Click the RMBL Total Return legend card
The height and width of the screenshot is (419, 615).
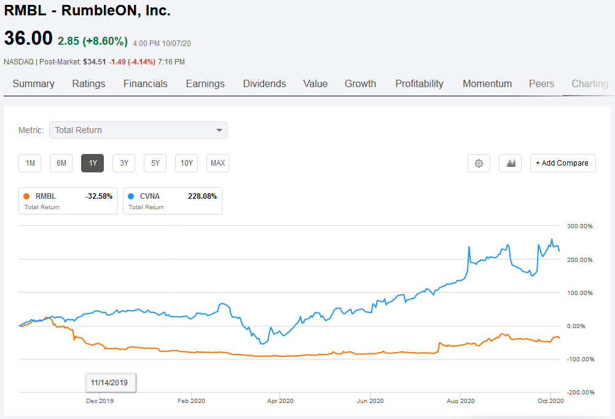(68, 201)
